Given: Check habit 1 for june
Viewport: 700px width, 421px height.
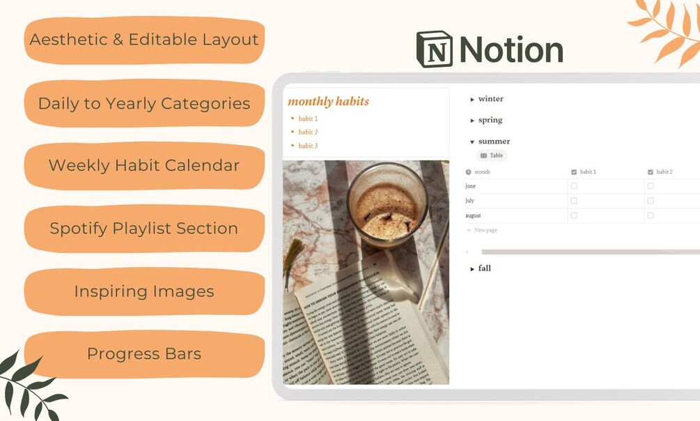Looking at the screenshot, I should (574, 186).
